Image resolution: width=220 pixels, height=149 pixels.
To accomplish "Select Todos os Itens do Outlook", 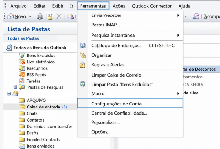I will (x=40, y=48).
